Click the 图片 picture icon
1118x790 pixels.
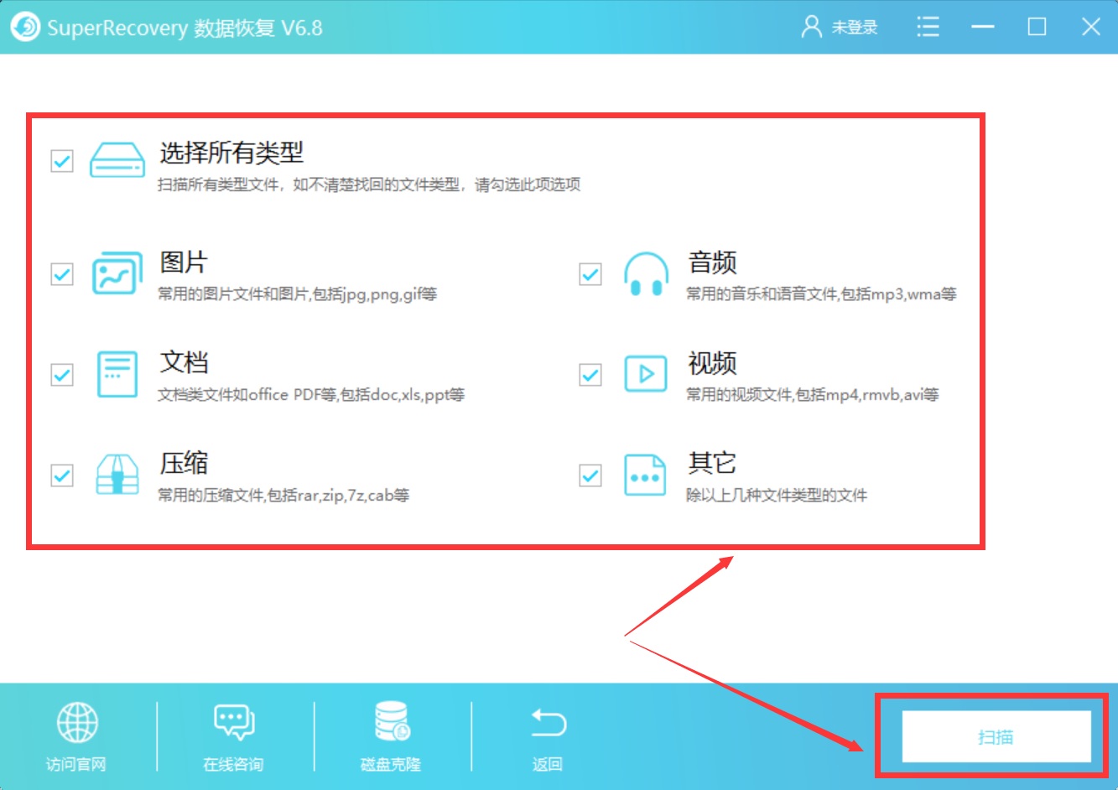coord(117,274)
